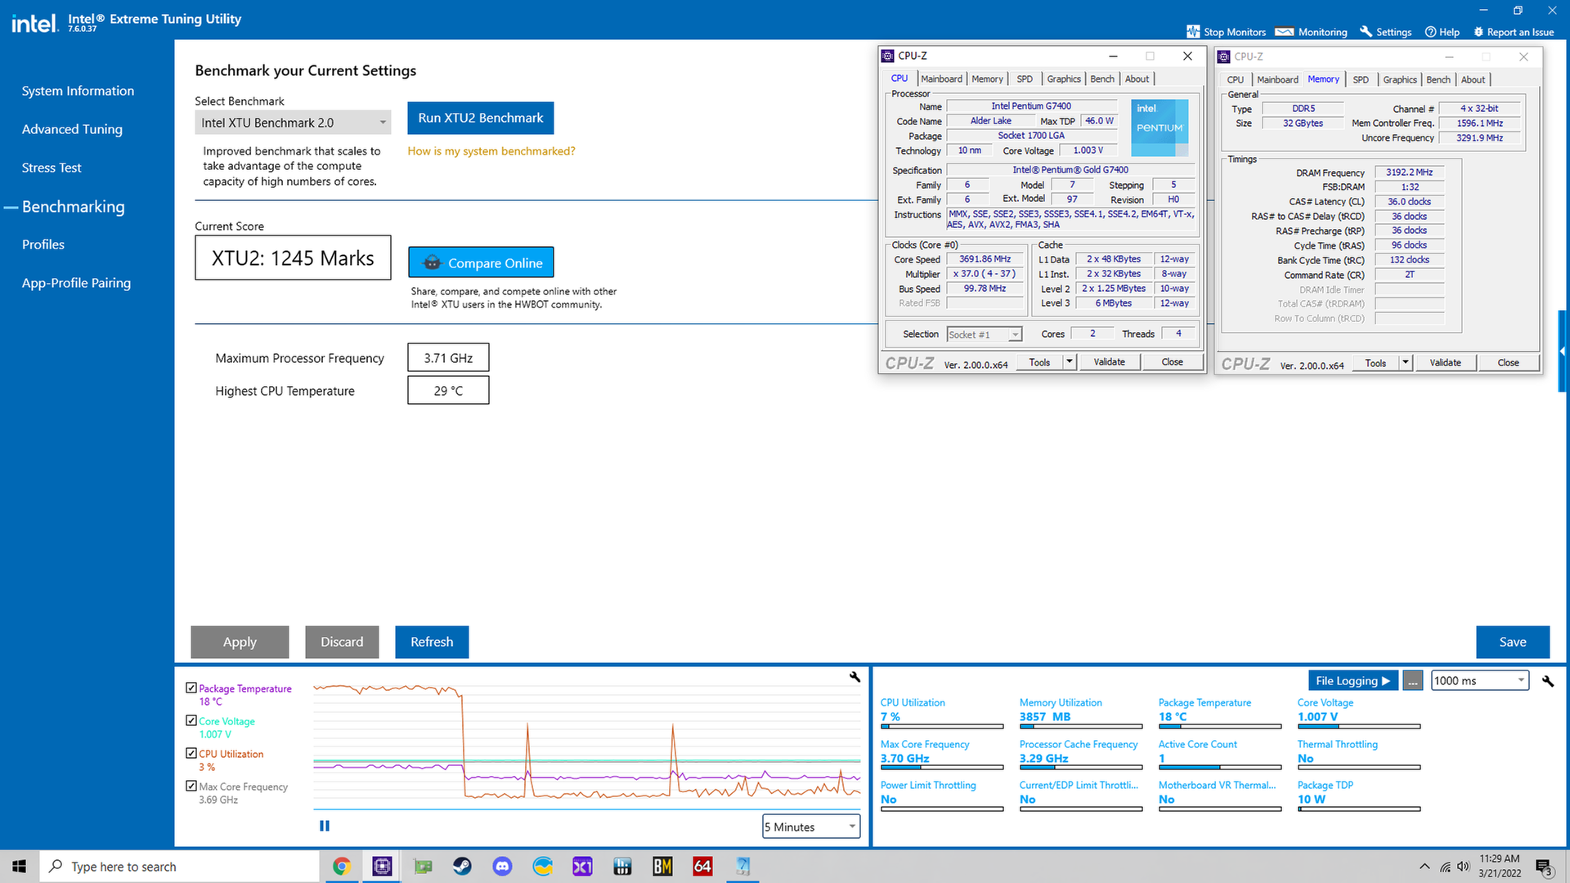Click the CPU Utilization progress bar
The image size is (1570, 883).
coord(942,726)
